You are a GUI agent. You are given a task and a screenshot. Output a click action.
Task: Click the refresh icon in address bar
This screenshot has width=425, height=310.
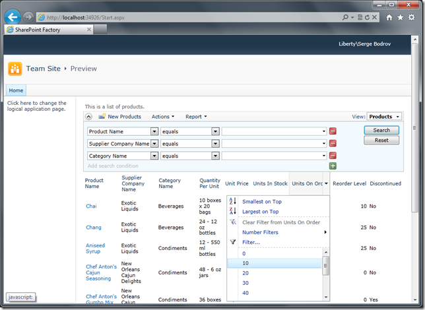[x=367, y=17]
